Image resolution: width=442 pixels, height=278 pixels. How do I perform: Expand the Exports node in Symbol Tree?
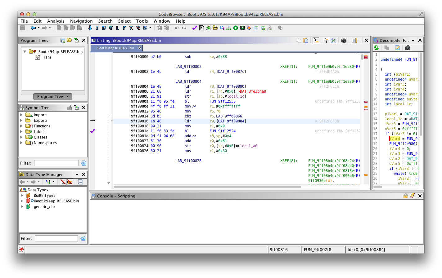pyautogui.click(x=21, y=121)
